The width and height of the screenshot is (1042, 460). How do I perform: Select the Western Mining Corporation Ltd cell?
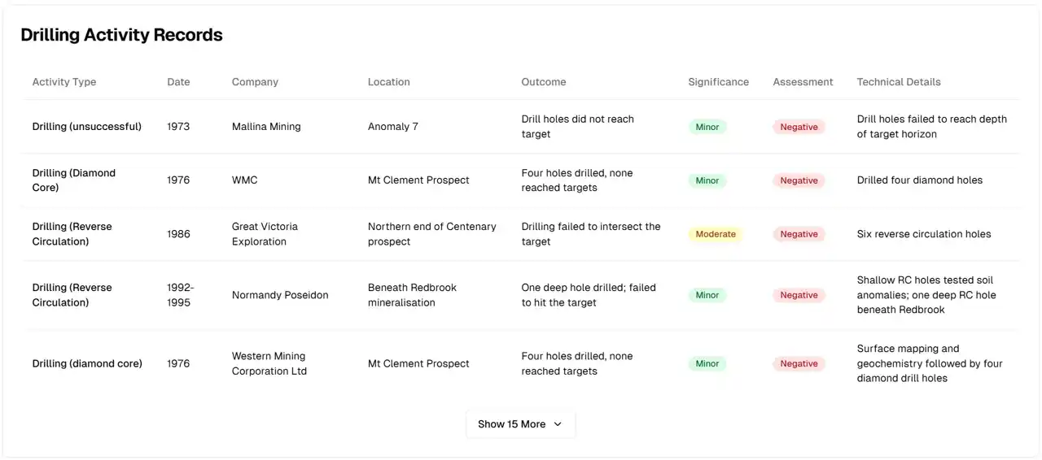269,363
